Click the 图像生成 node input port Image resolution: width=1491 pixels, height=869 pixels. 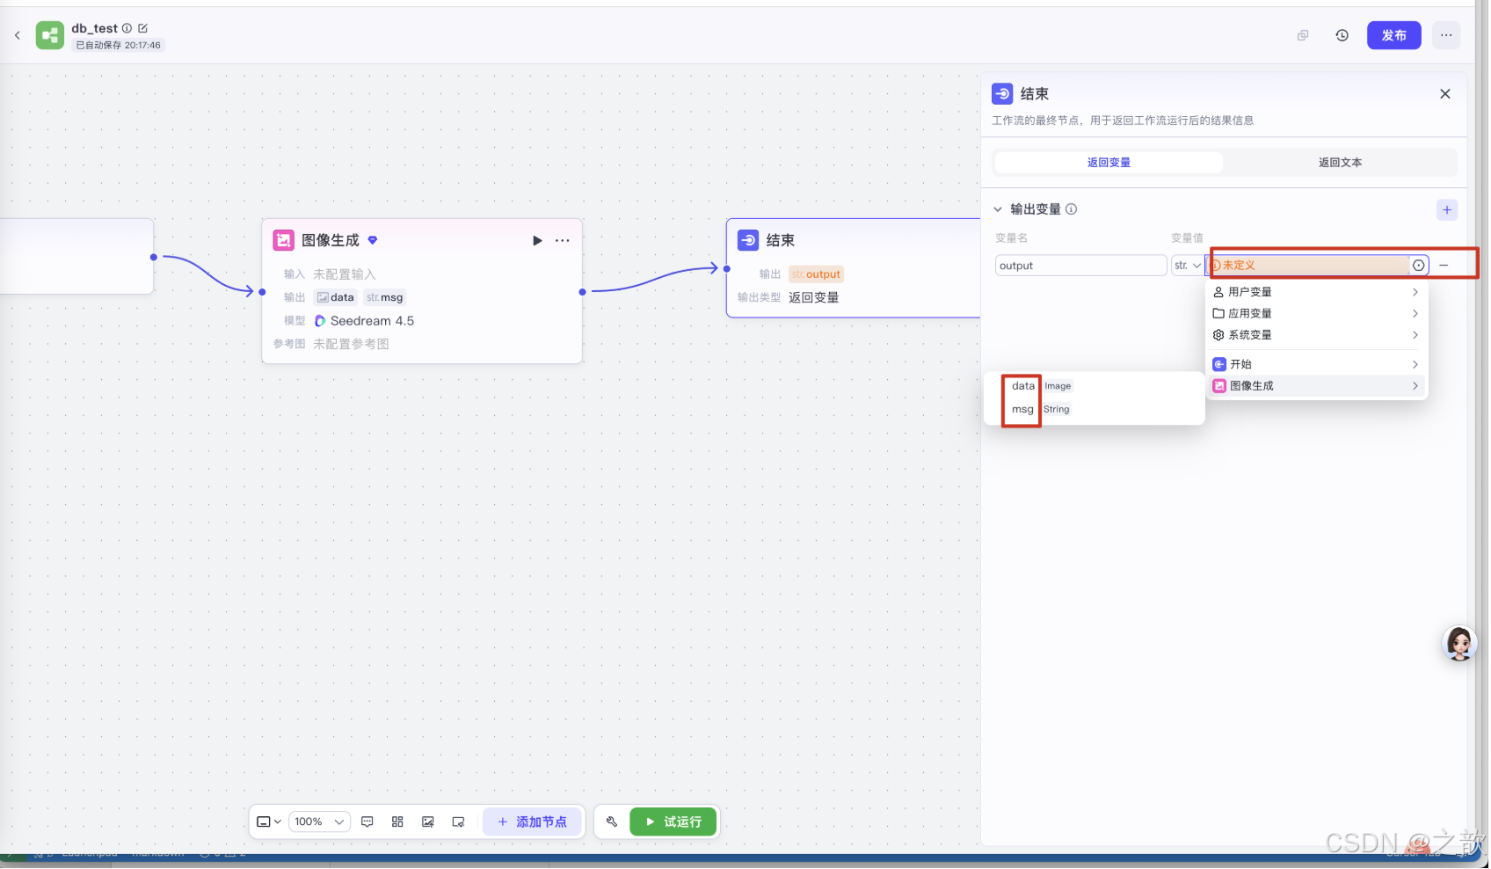(262, 292)
